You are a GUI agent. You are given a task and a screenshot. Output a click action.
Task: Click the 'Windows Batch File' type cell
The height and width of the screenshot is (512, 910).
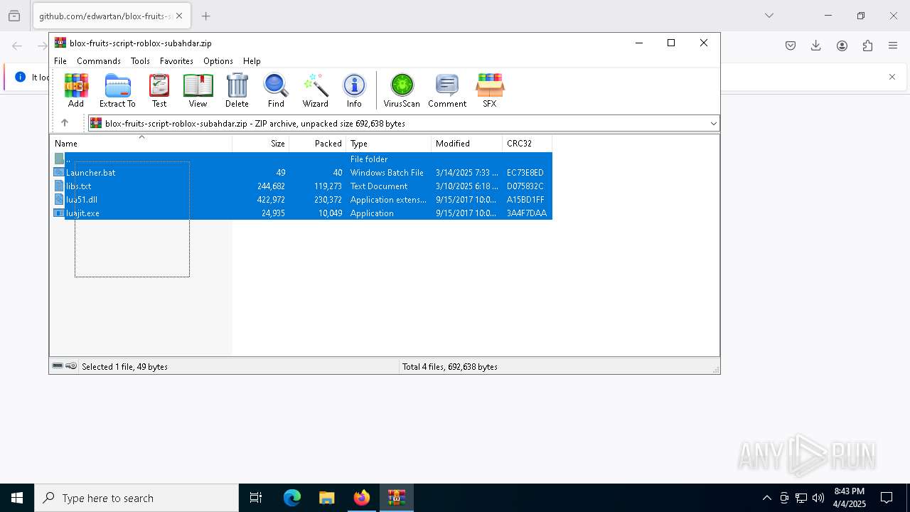coord(387,173)
